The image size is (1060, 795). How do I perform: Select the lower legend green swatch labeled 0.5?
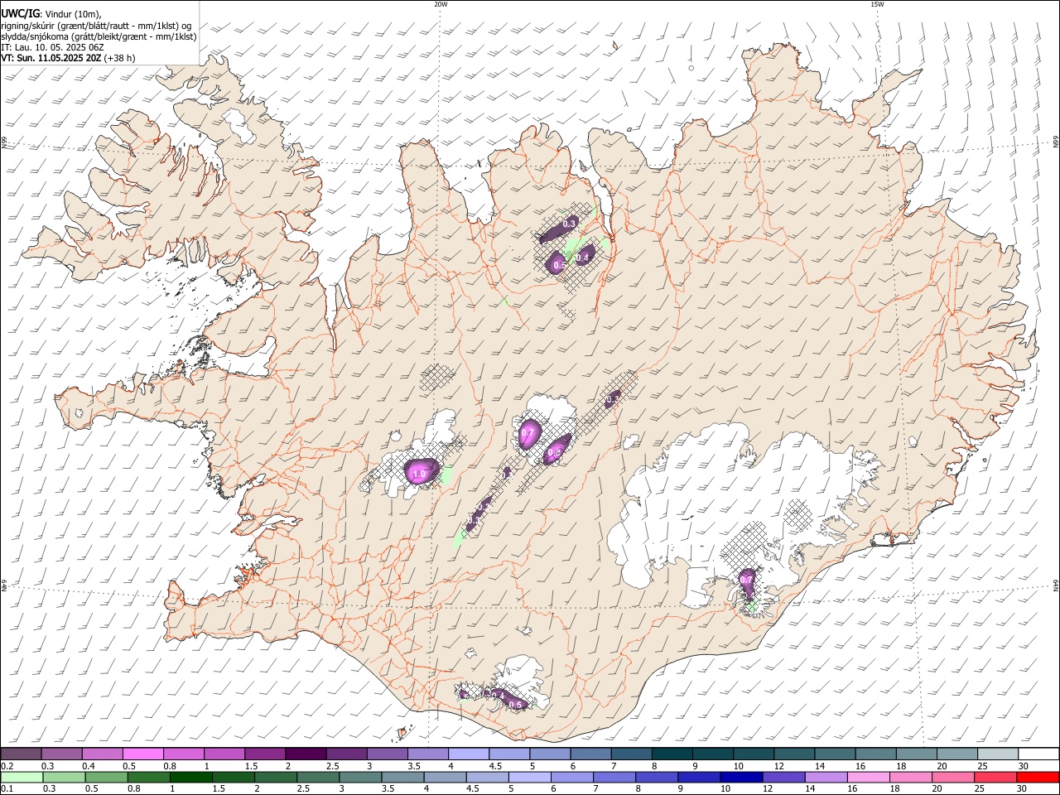click(106, 777)
